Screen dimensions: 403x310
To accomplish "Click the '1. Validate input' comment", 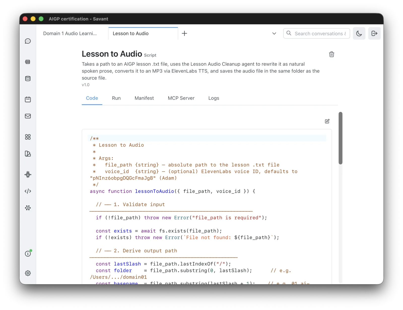I will pos(139,204).
